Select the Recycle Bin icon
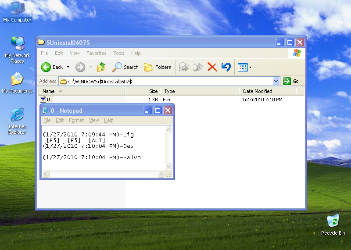351x250 pixels. coord(333,225)
